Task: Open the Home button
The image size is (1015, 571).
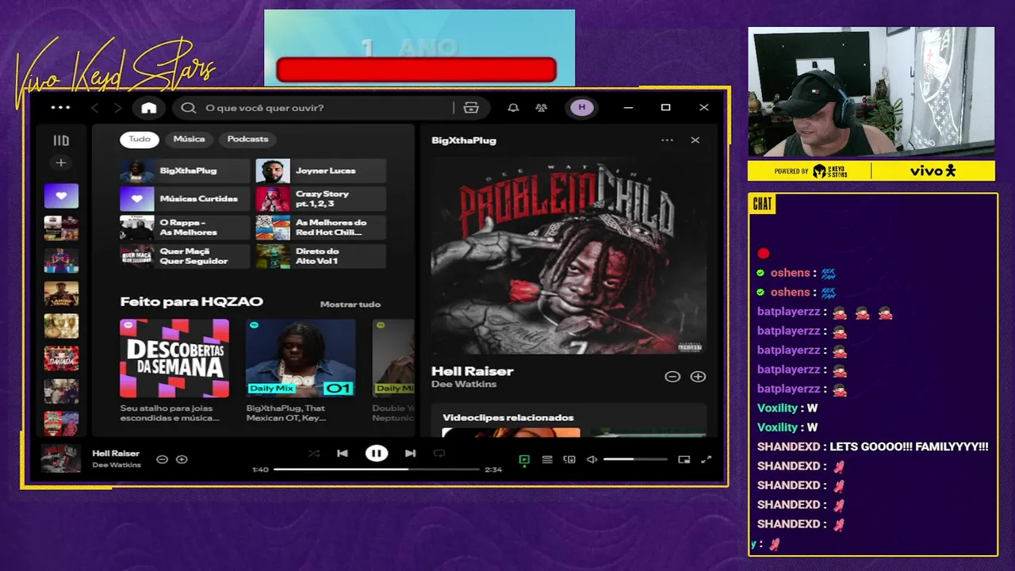Action: point(149,108)
